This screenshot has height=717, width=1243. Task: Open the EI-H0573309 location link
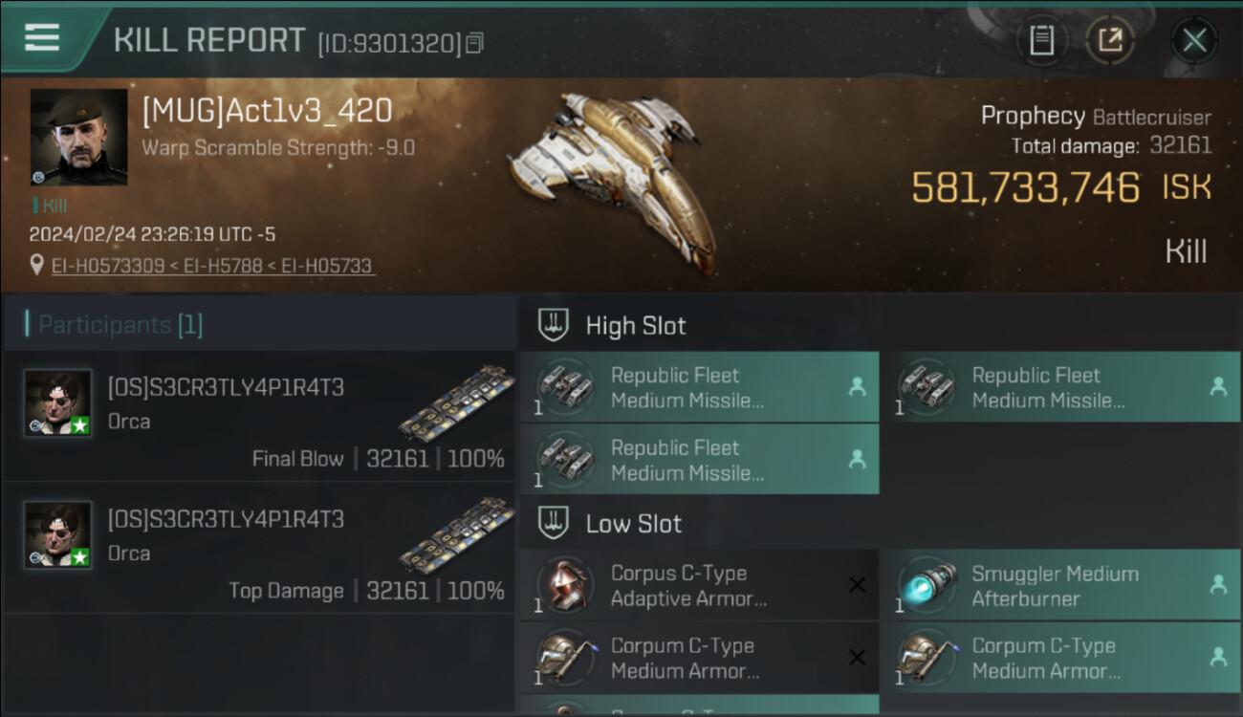tap(108, 266)
